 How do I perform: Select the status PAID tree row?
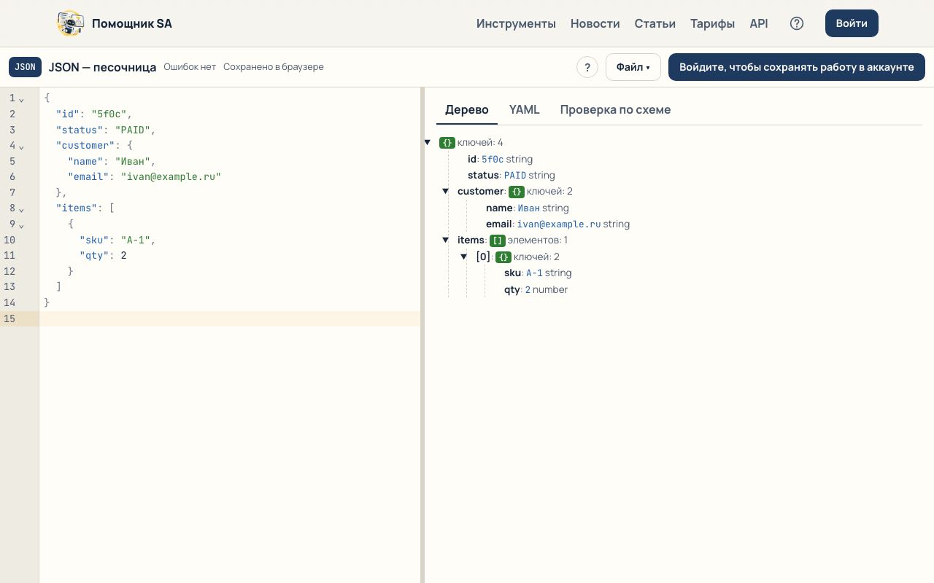click(512, 176)
